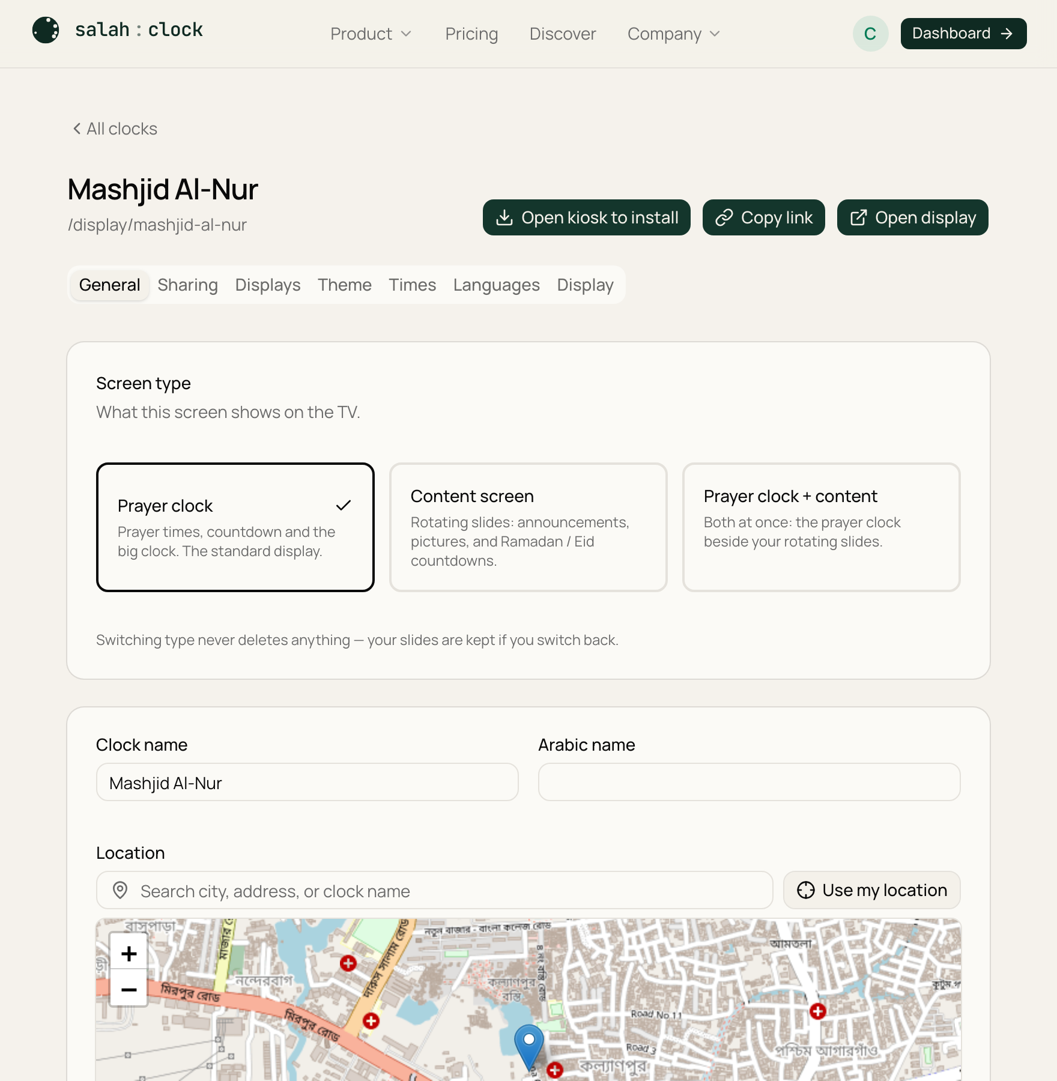Click Use my location button
This screenshot has width=1057, height=1081.
[872, 890]
